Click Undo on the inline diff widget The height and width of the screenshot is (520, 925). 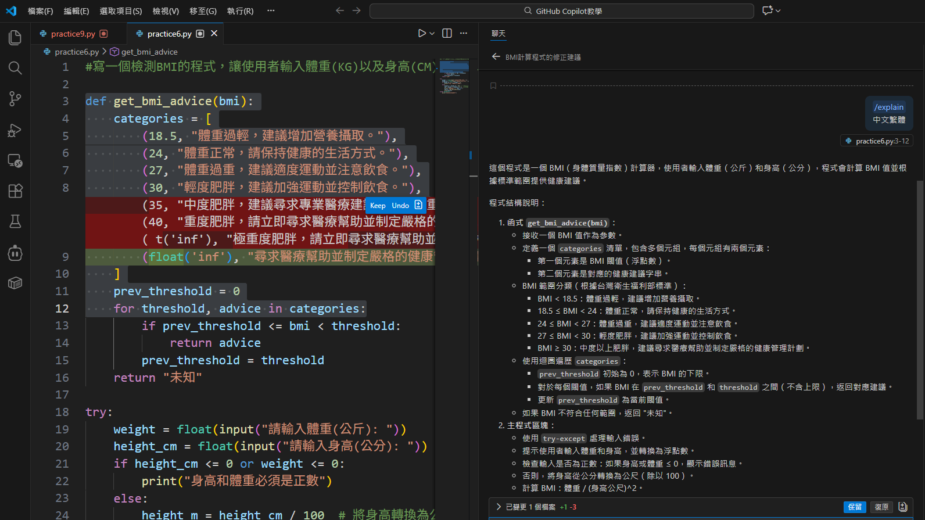coord(400,206)
